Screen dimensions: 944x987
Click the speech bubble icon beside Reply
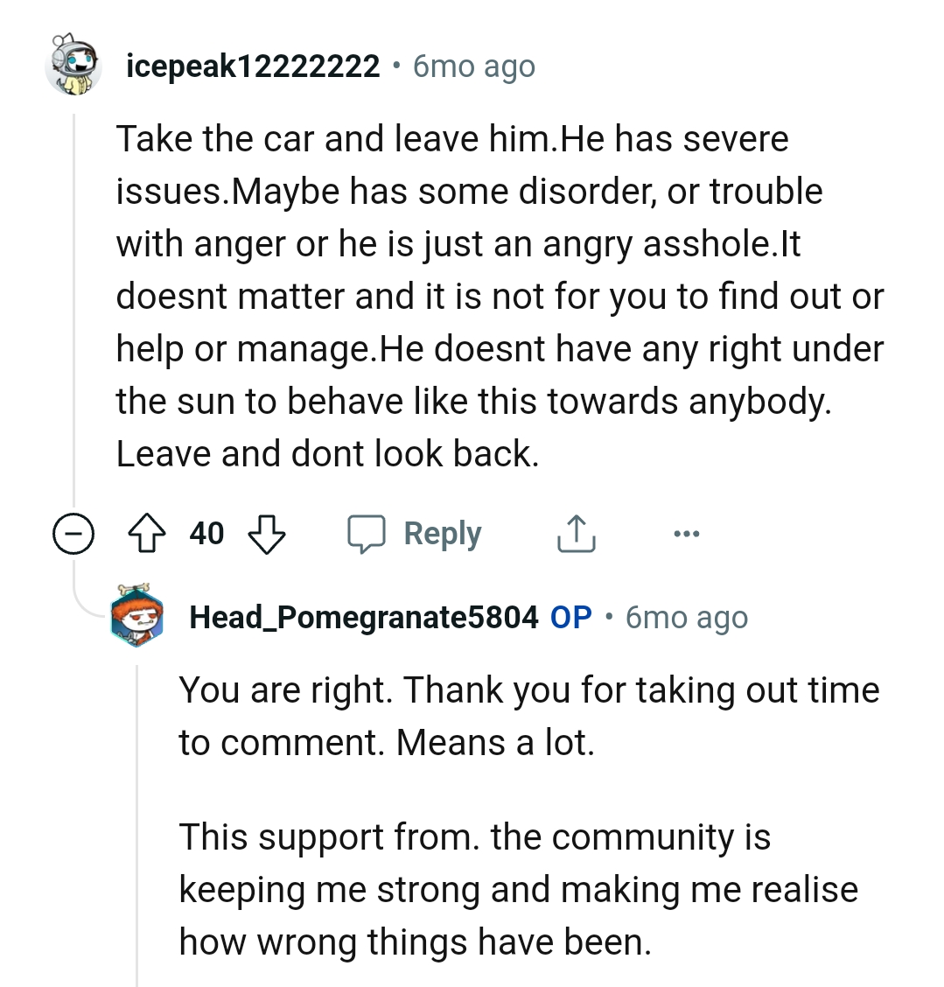click(367, 534)
